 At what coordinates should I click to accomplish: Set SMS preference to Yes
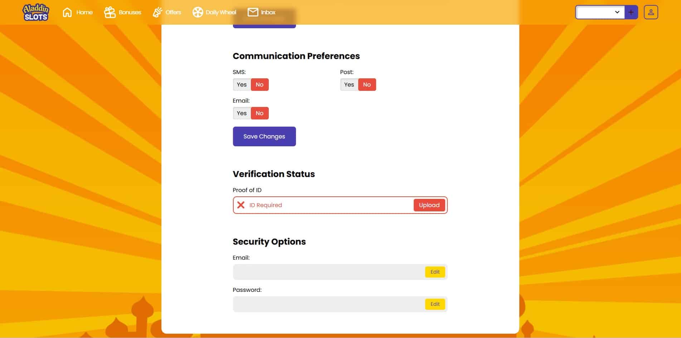click(242, 85)
